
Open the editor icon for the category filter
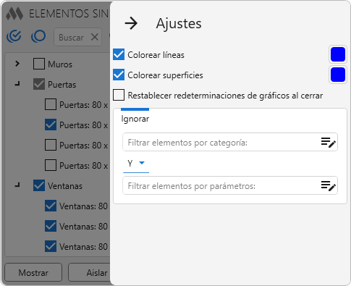click(329, 142)
